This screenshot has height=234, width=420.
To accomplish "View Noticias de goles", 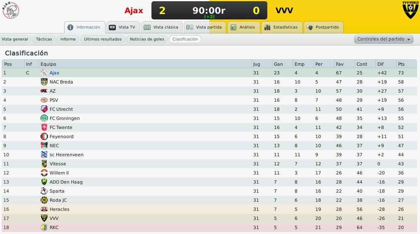I will tap(147, 39).
